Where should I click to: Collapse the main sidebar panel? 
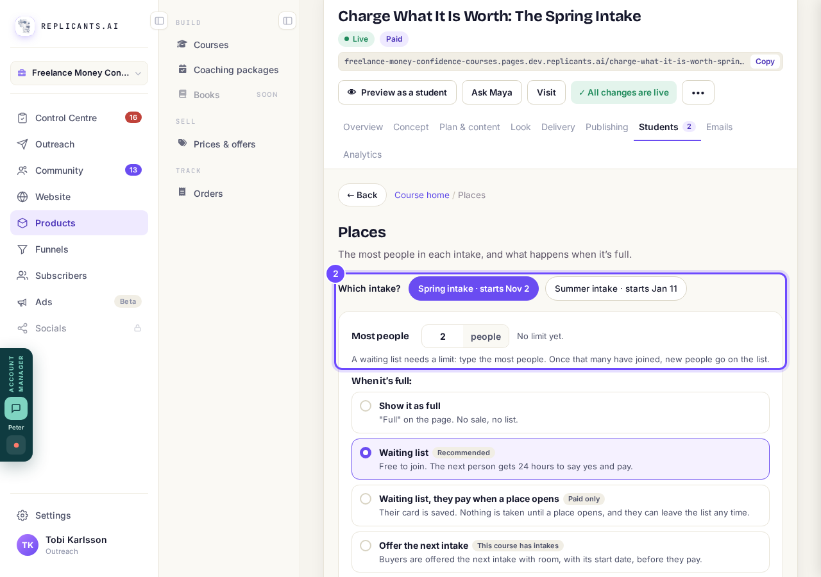click(159, 21)
